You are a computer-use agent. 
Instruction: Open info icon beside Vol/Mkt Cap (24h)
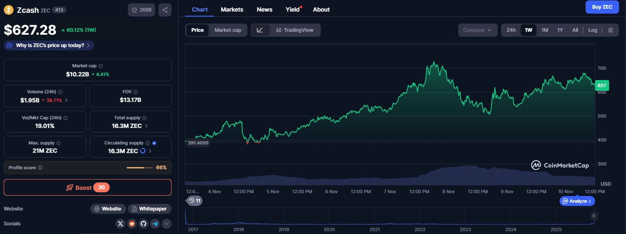66,118
